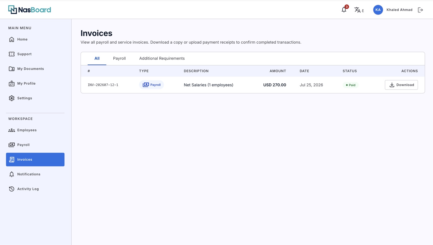The width and height of the screenshot is (433, 245).
Task: Open the Additional Requirements tab
Action: (162, 58)
